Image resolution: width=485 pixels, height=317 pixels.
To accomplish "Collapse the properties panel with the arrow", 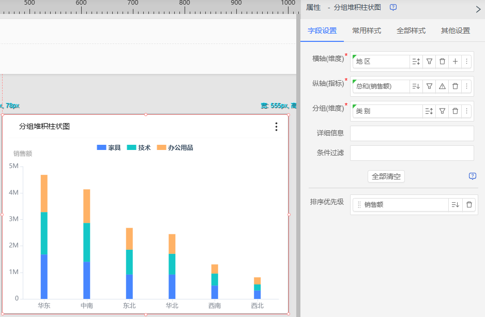I will (x=478, y=8).
